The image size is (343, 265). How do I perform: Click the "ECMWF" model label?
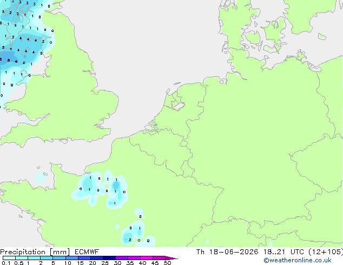[87, 252]
